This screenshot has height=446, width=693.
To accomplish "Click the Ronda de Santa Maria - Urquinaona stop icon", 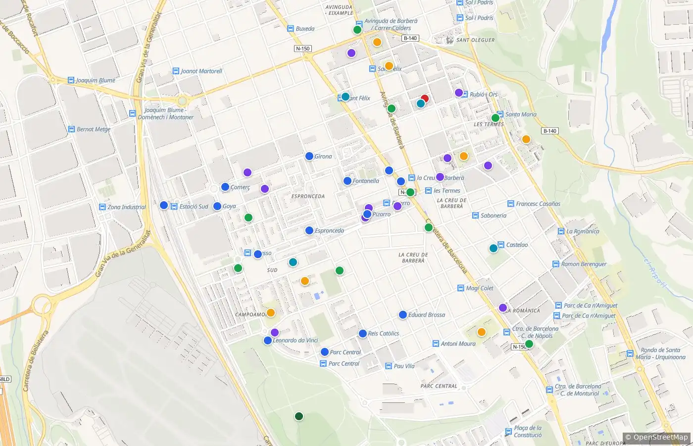I will (x=630, y=354).
